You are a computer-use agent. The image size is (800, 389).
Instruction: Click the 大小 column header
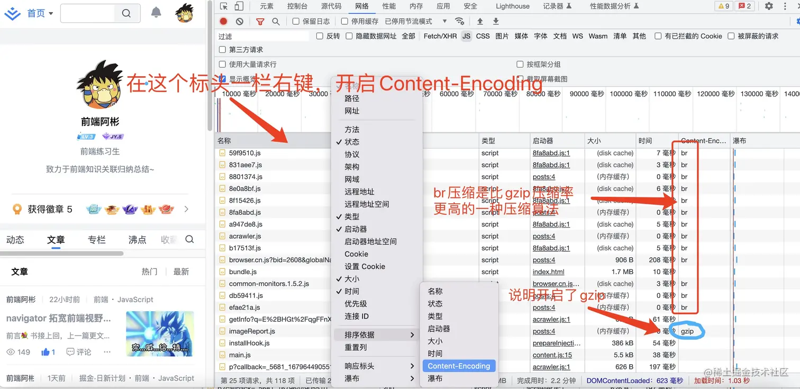pyautogui.click(x=610, y=141)
